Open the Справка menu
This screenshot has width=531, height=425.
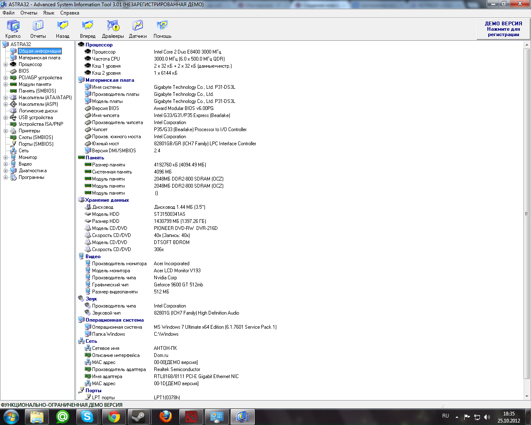(x=70, y=13)
